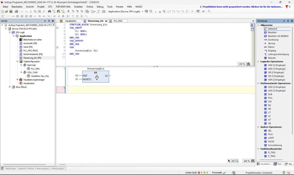Open the FUP/KOP/AWL menu
This screenshot has width=294, height=175.
coord(63,7)
